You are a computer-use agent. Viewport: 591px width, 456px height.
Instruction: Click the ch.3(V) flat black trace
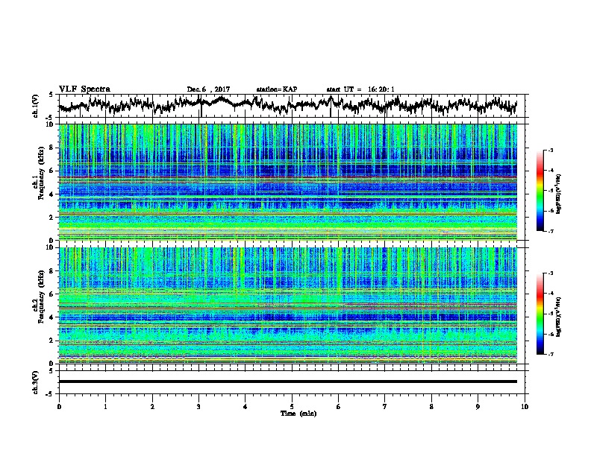click(x=288, y=381)
